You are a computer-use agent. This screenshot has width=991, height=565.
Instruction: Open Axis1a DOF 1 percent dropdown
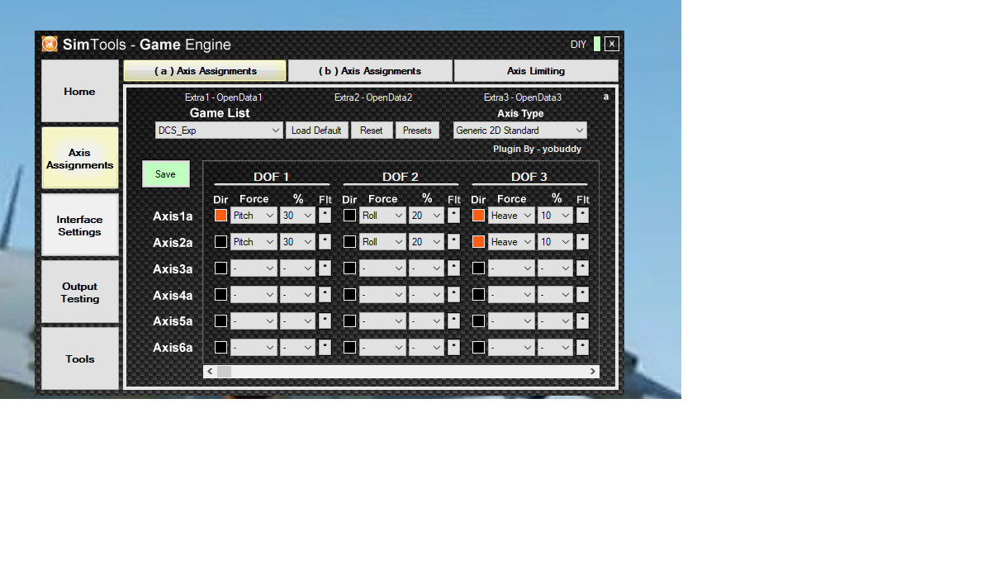(297, 216)
